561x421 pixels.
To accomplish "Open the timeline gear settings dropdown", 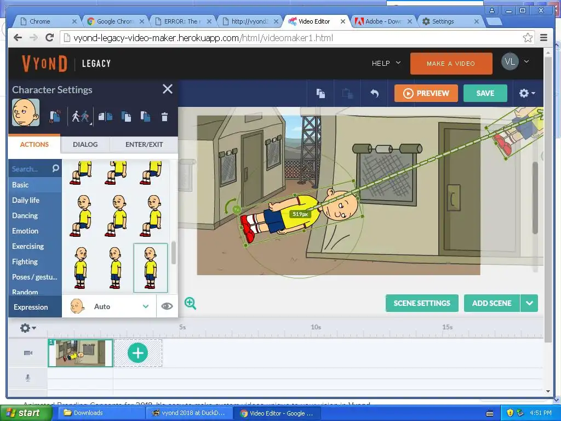I will 28,328.
